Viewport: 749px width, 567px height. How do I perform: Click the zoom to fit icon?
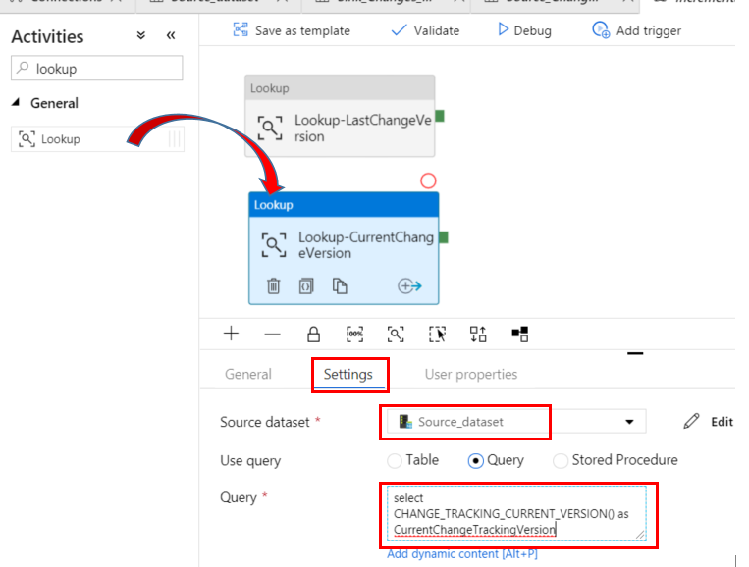396,335
